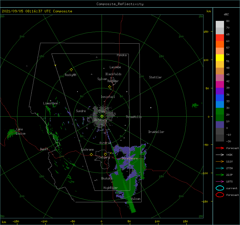This screenshot has height=225, width=240.
Task: Click the Banff label
Action: 44,149
